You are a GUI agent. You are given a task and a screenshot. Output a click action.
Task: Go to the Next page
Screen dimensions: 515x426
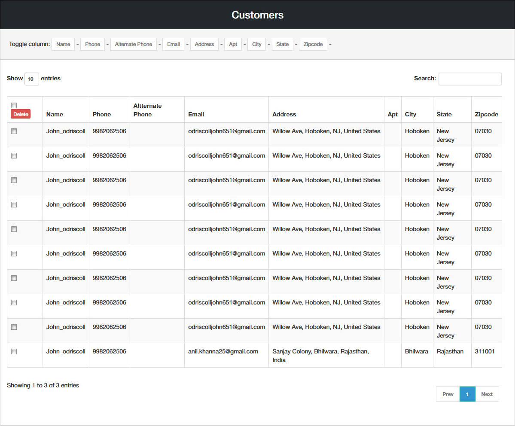coord(487,394)
